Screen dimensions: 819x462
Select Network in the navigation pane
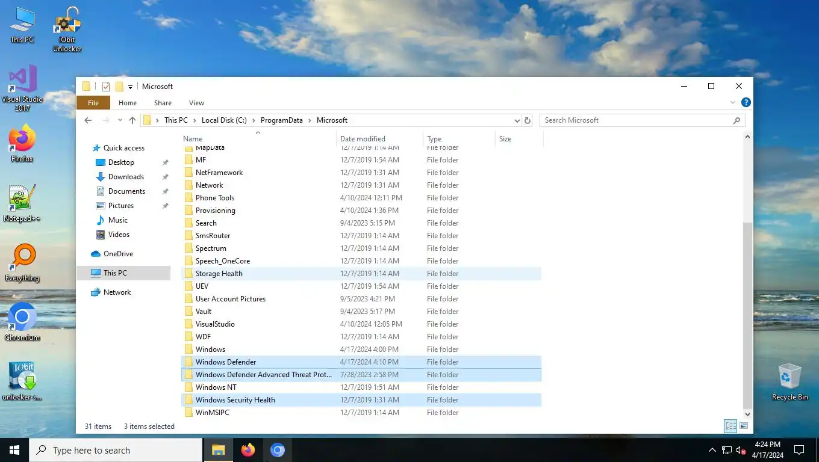click(117, 292)
